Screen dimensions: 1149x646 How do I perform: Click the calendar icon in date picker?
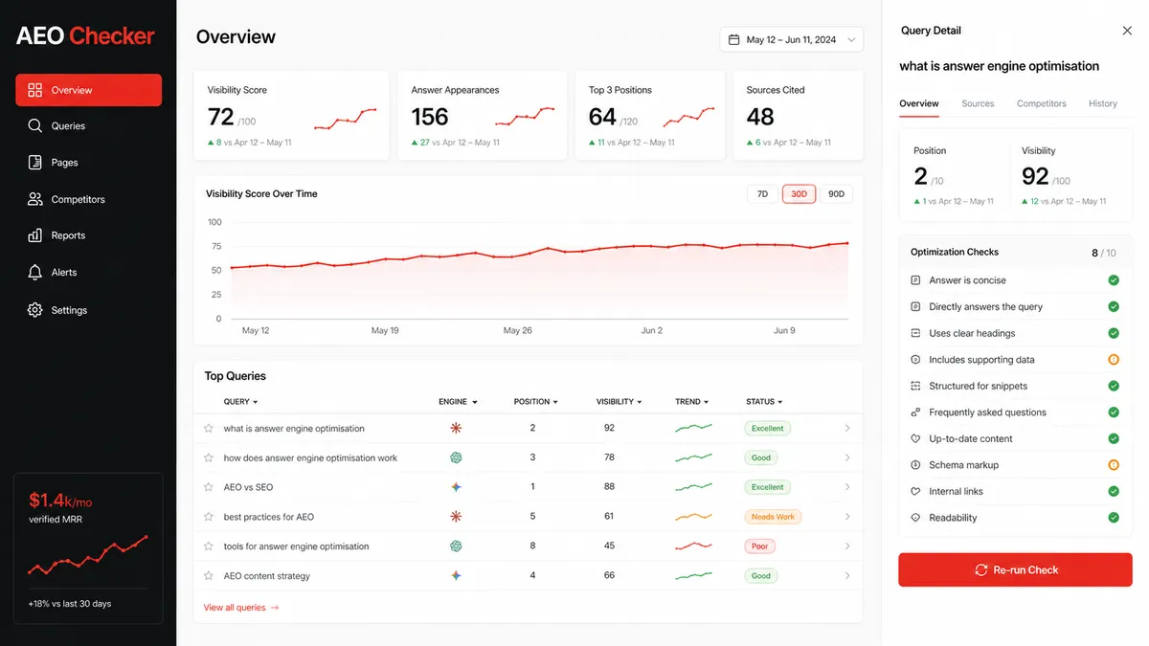(734, 40)
